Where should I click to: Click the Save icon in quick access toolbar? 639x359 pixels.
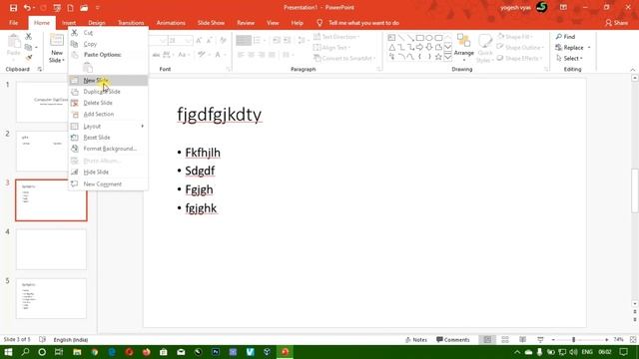click(x=13, y=8)
